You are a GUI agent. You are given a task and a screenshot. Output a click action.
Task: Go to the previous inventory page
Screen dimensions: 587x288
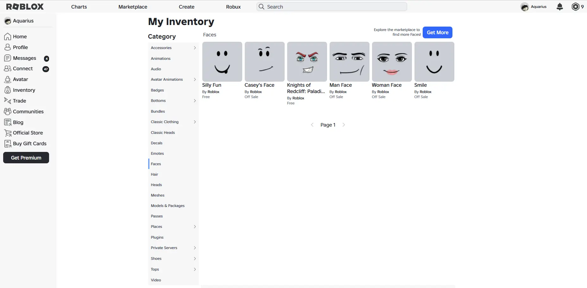pyautogui.click(x=312, y=125)
